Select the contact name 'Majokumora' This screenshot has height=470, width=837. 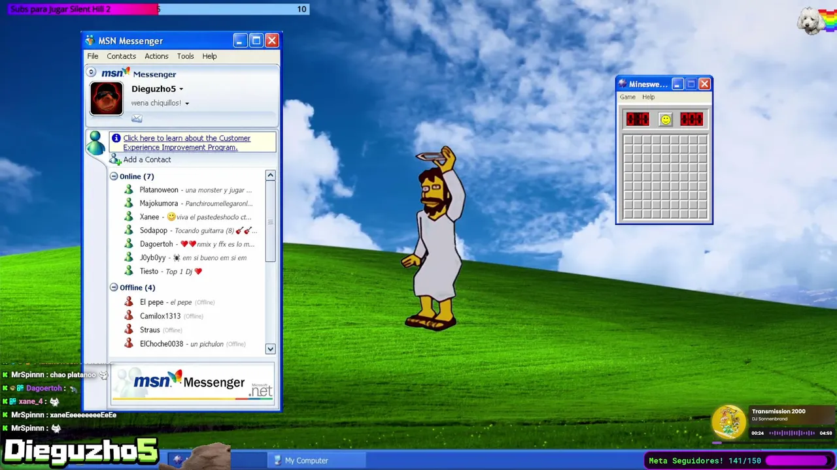(159, 204)
